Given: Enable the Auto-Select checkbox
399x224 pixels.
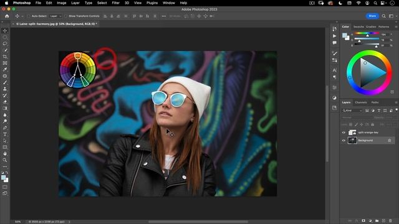Looking at the screenshot, I should click(29, 16).
